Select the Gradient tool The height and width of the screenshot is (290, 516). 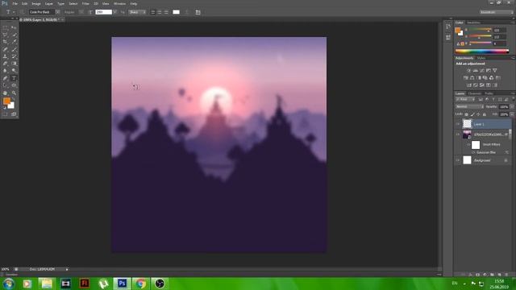(14, 64)
